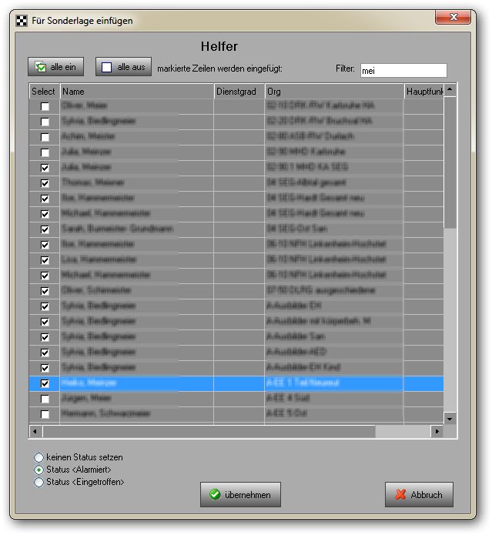The height and width of the screenshot is (535, 492).
Task: Tick checkbox for the 'A-EE 5 Ost' row
Action: point(45,414)
